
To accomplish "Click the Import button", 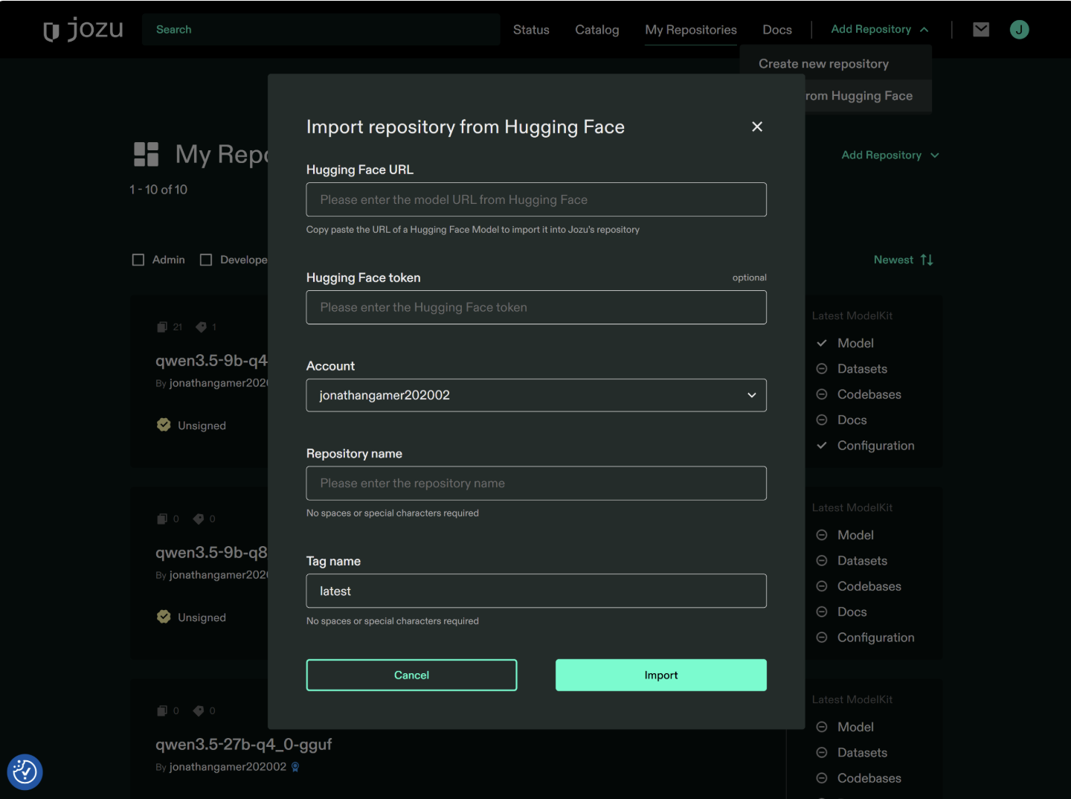I will [x=661, y=675].
